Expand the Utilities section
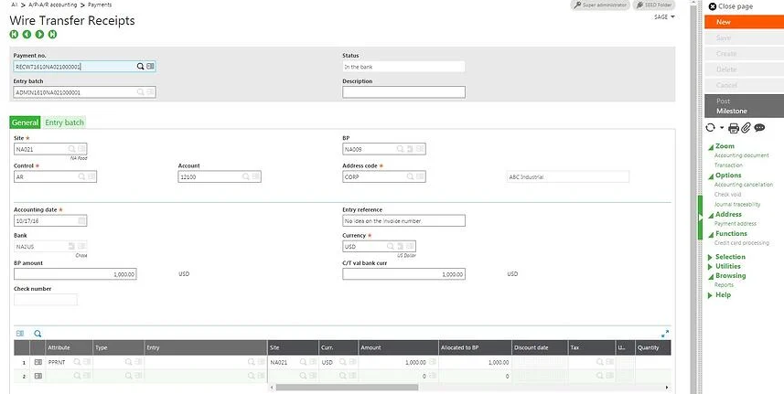Screen dimensions: 784x394 pyautogui.click(x=710, y=266)
